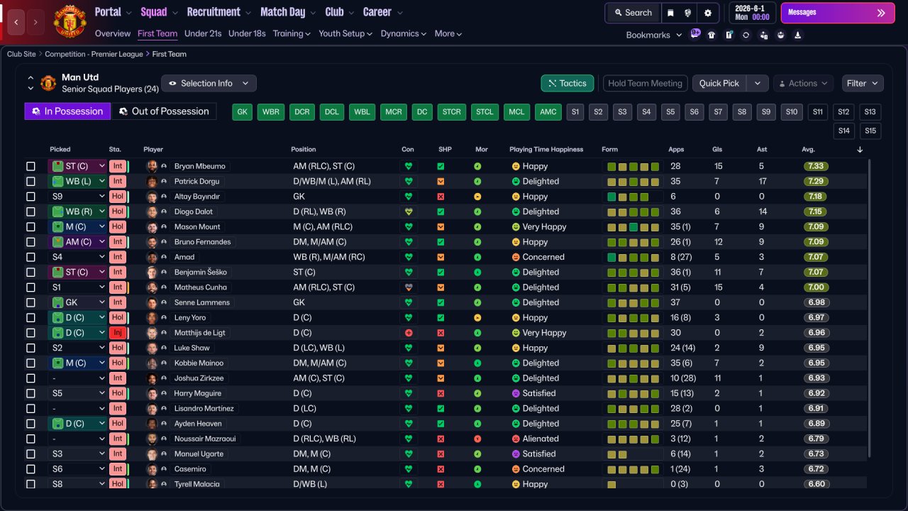Viewport: 908px width, 511px height.
Task: Click the GK position slot chip
Action: pos(243,112)
